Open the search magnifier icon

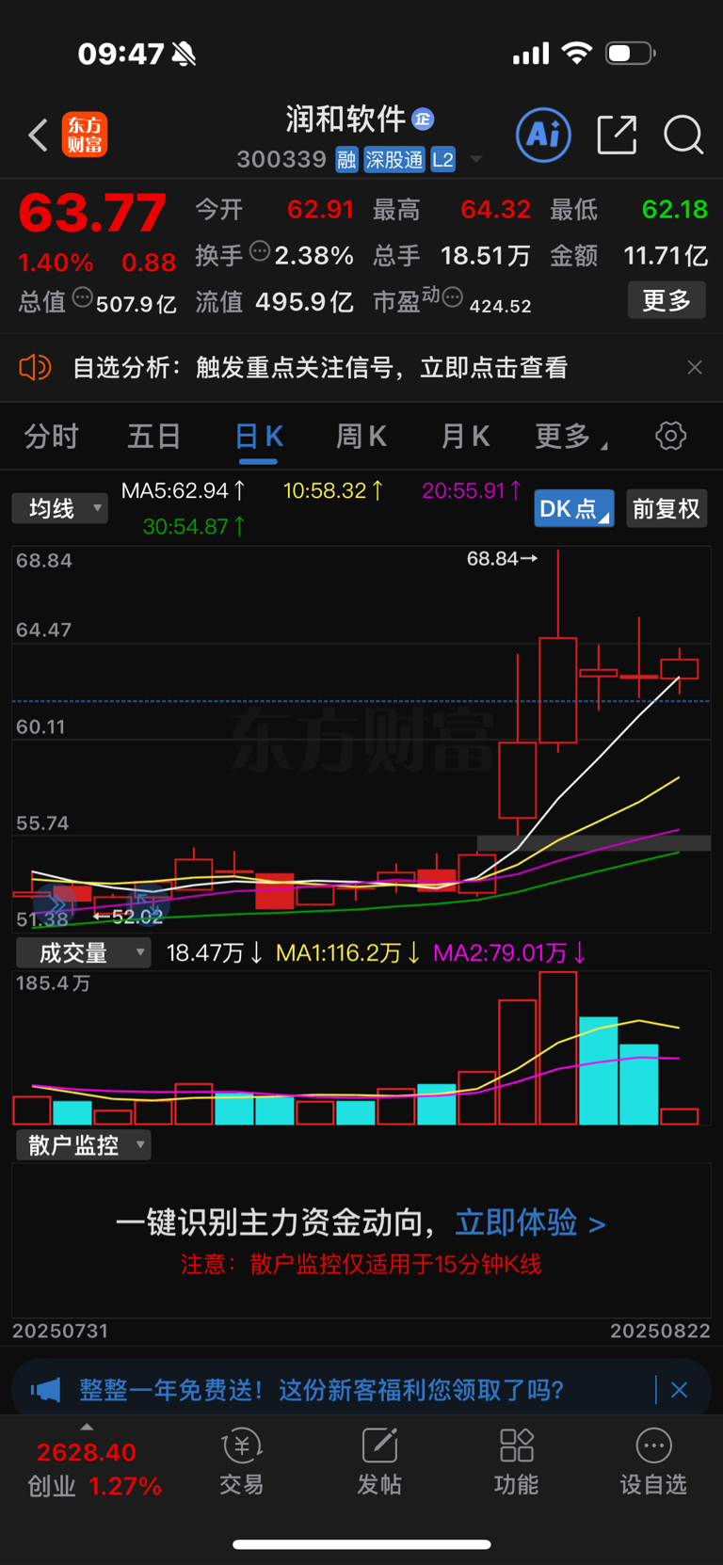(x=683, y=135)
